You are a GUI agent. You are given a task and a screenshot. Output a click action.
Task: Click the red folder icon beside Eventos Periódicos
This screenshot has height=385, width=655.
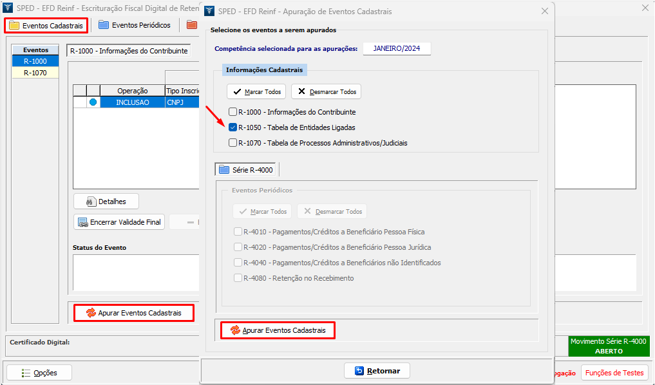pyautogui.click(x=192, y=25)
